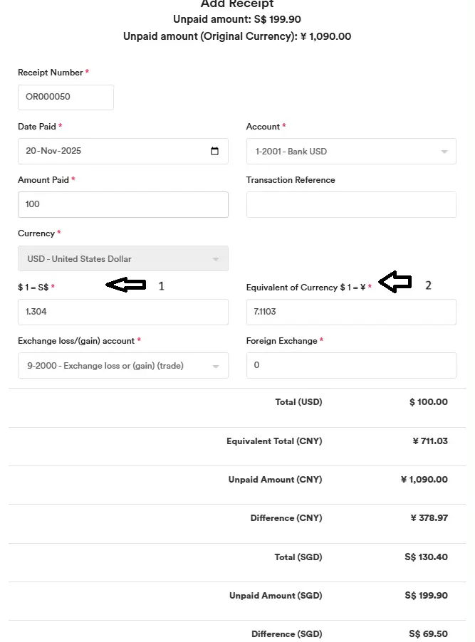Select the SGD exchange rate field showing 1.304
475x642 pixels.
[122, 312]
